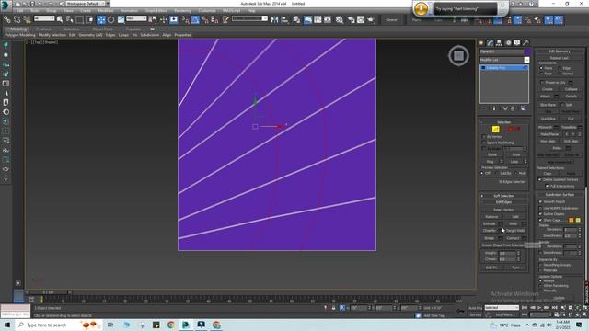Image resolution: width=589 pixels, height=331 pixels.
Task: Click the Select and Link chain icon
Action: point(6,19)
